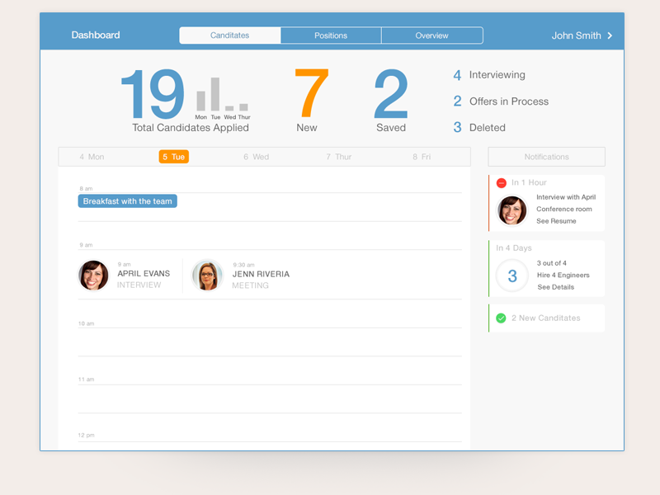
Task: Click the chevron arrow next to John Smith
Action: 608,35
